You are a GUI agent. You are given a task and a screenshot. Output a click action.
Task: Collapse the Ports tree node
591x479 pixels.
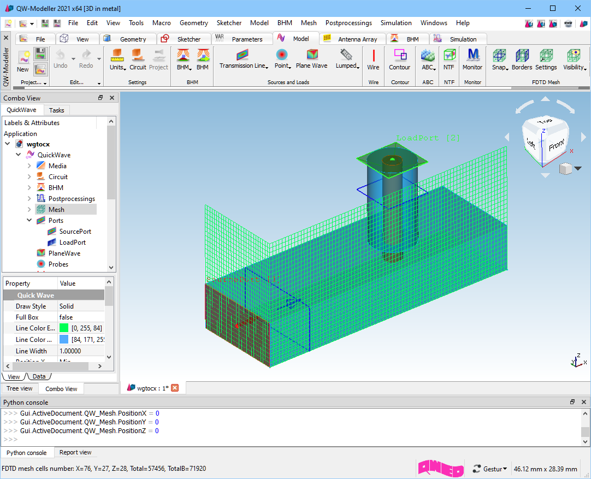click(x=29, y=221)
